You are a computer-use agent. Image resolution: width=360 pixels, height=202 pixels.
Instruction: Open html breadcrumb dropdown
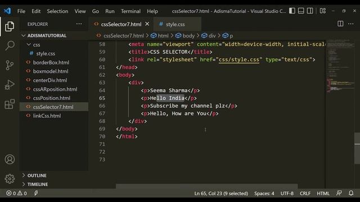click(160, 36)
